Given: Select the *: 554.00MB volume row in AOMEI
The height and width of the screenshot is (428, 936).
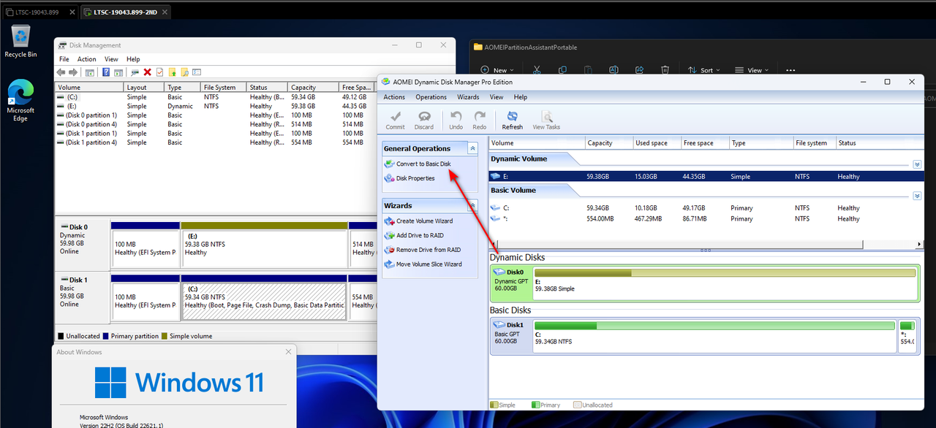Looking at the screenshot, I should (x=706, y=218).
